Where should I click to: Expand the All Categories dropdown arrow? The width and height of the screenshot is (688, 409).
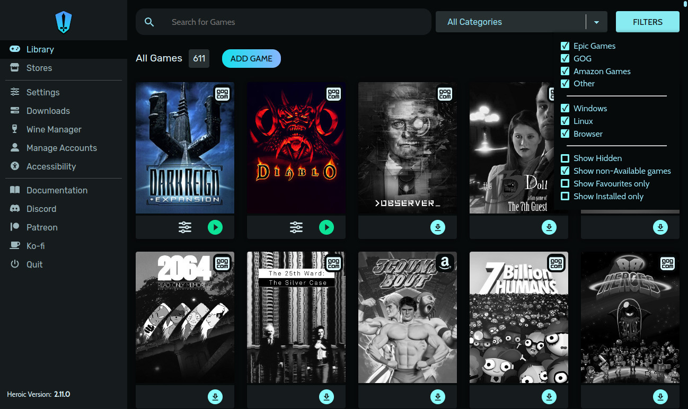coord(596,22)
